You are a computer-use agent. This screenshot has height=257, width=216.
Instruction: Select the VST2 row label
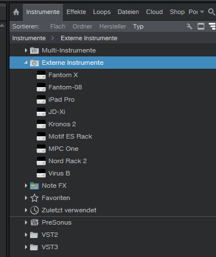tap(50, 235)
